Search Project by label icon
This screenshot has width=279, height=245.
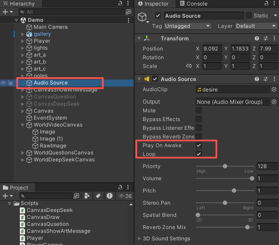(98, 196)
